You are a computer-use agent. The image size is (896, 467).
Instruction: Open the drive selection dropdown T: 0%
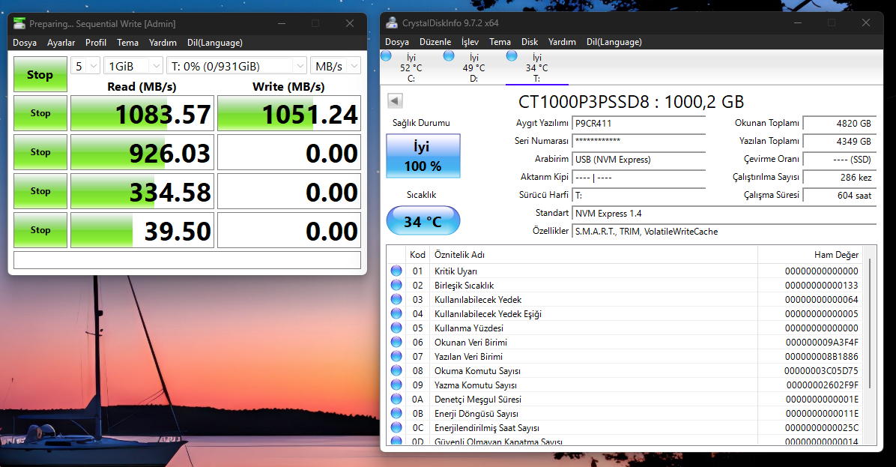tap(237, 66)
